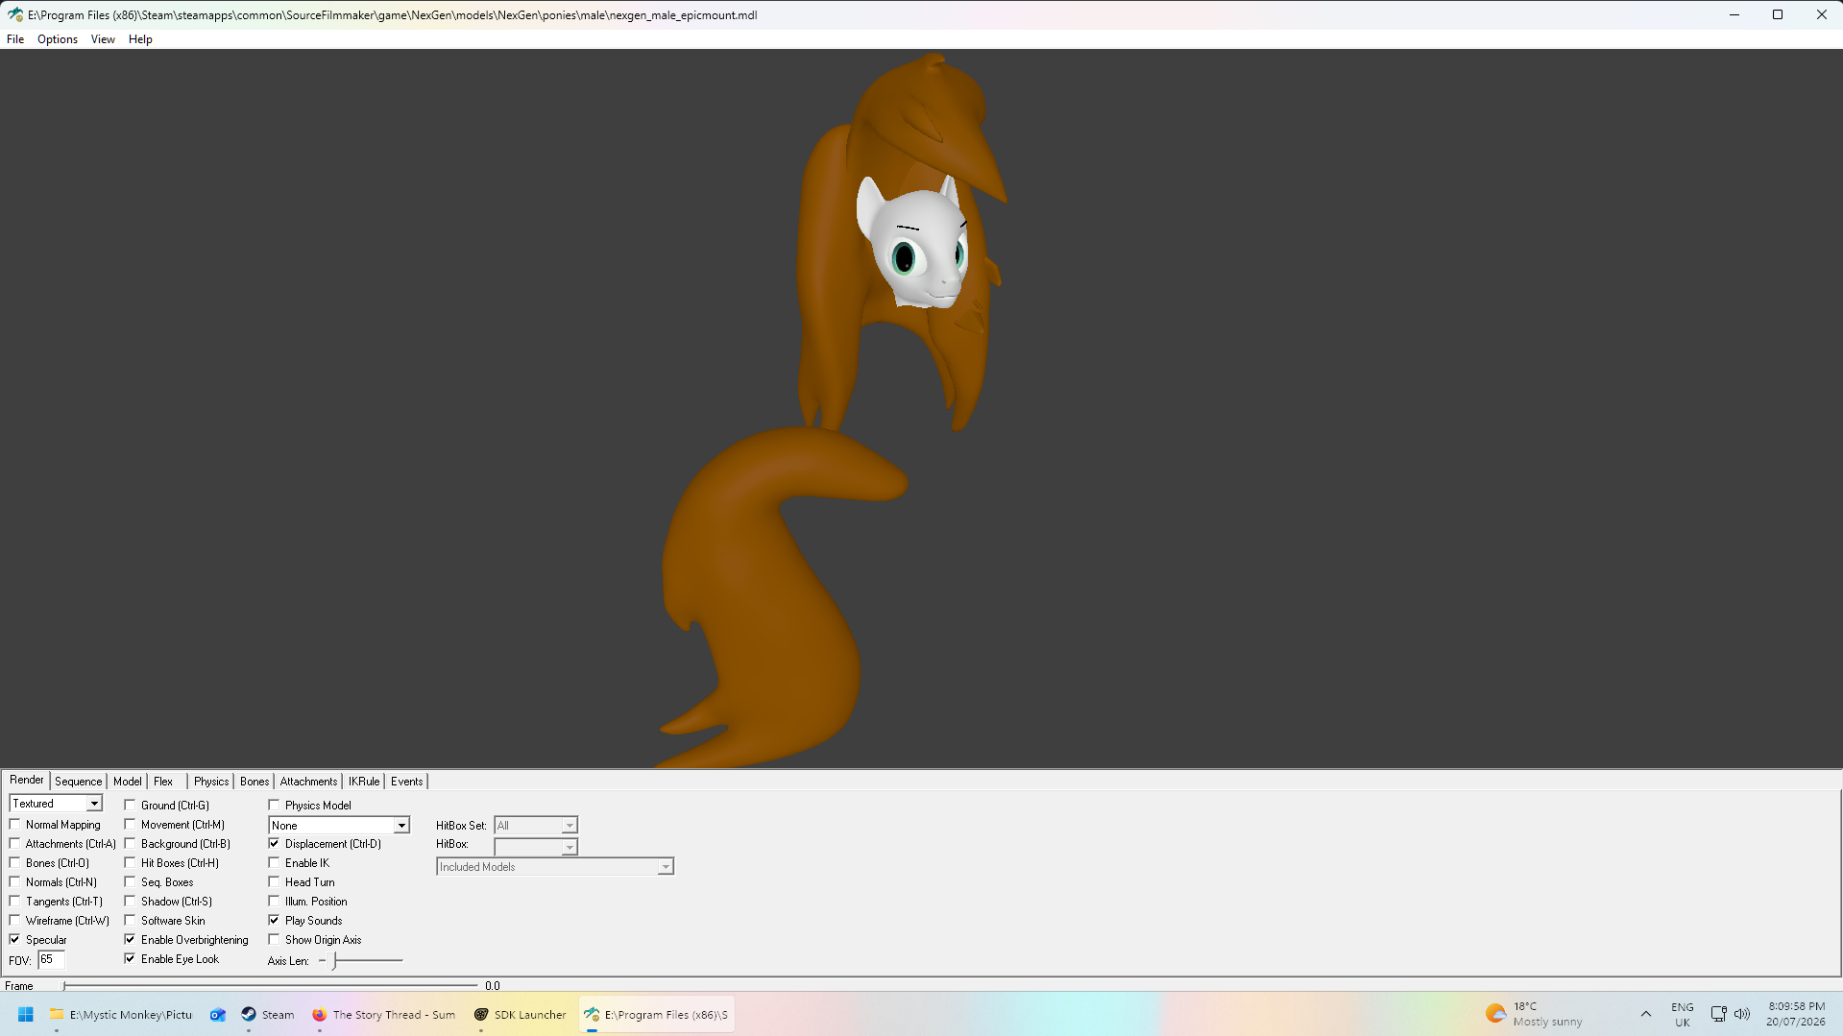Screen dimensions: 1843x1036
Task: Enable Shadow (Ctrl-S) checkbox
Action: 131,902
